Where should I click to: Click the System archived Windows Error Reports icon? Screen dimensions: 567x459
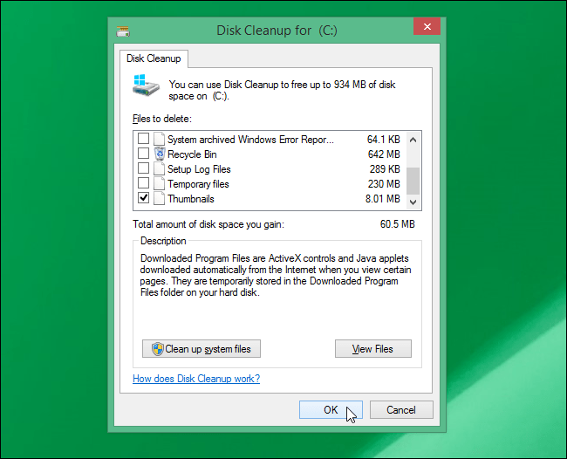159,140
